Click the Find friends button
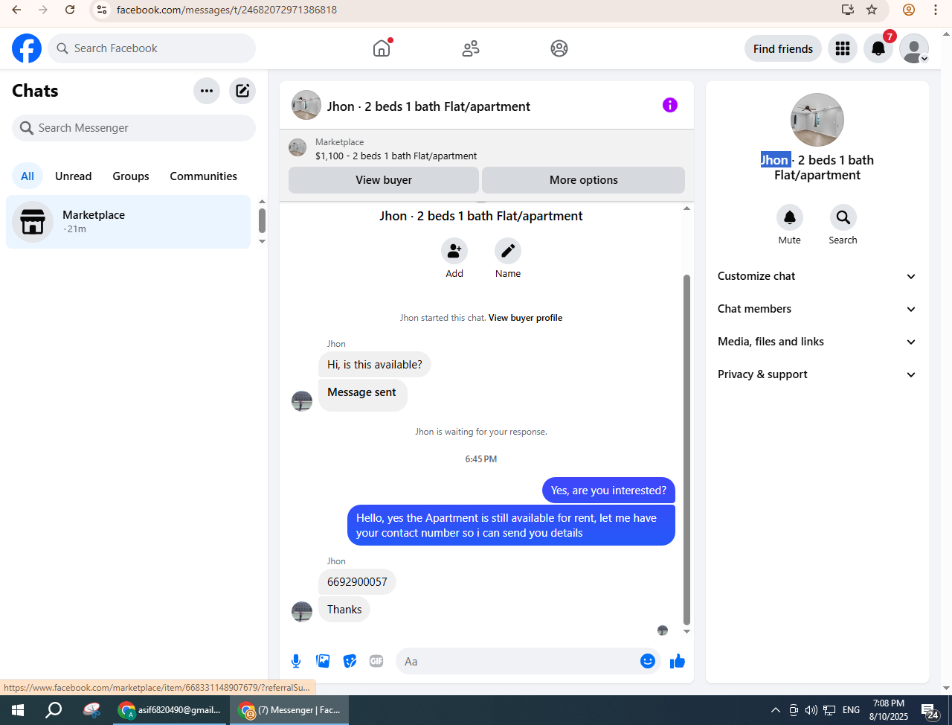The image size is (952, 725). tap(783, 48)
